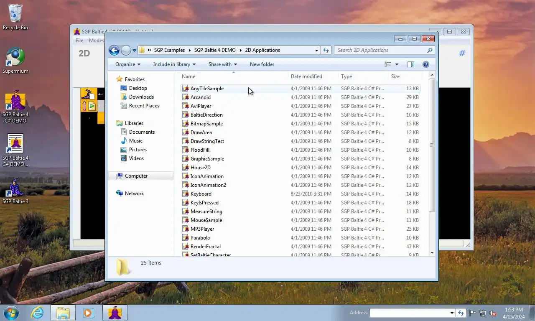Click the breadcrumb overflow chevron
The image size is (535, 321).
[149, 50]
